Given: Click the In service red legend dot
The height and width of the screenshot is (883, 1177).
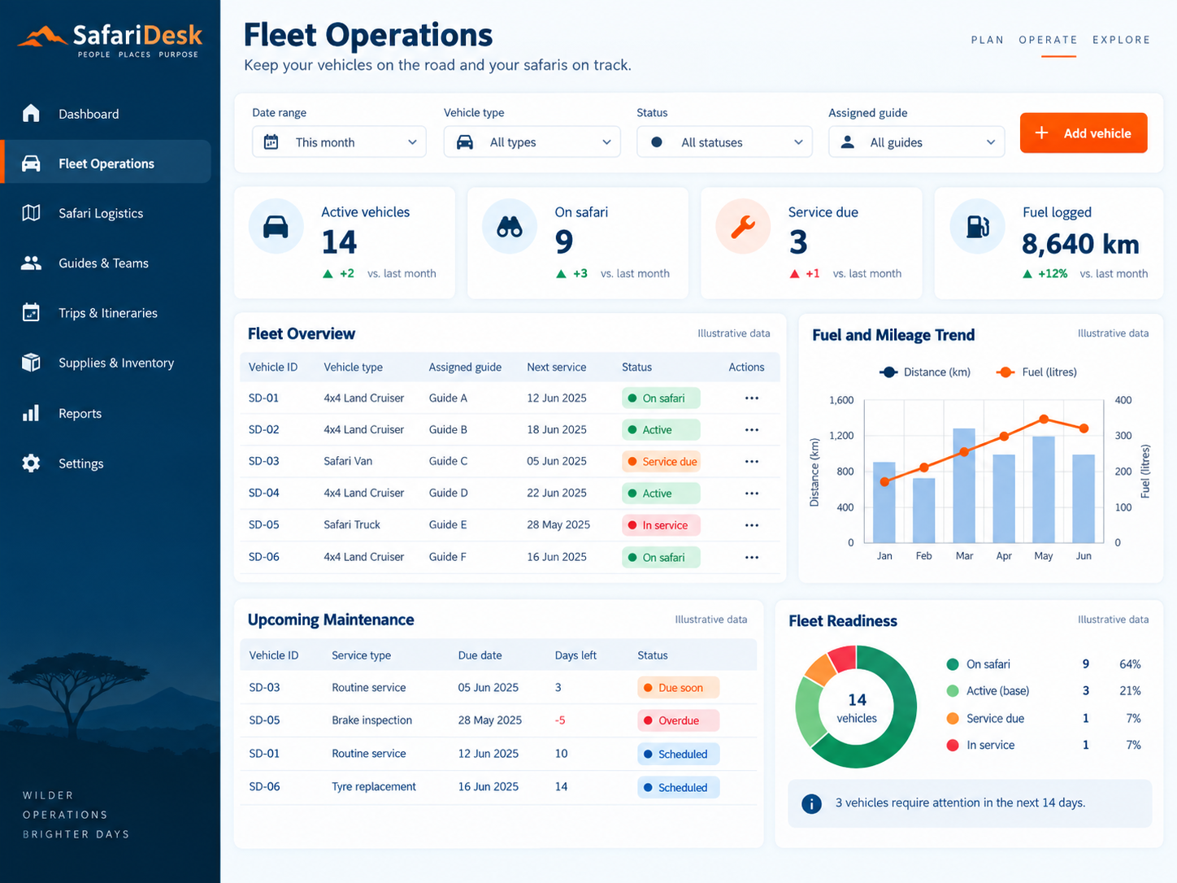Looking at the screenshot, I should point(953,745).
